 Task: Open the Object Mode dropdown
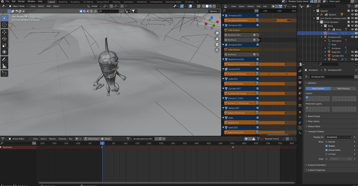coord(18,6)
